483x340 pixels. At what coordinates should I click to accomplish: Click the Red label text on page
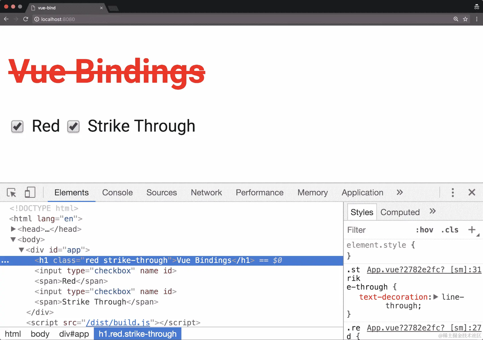tap(46, 126)
